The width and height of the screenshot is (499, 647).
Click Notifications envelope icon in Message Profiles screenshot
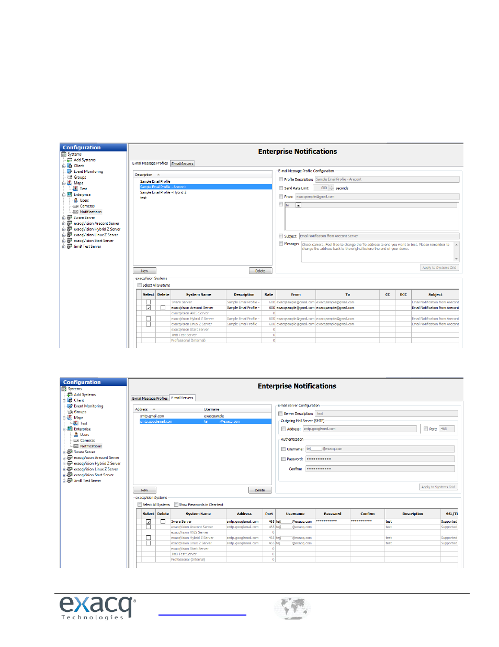click(x=76, y=212)
